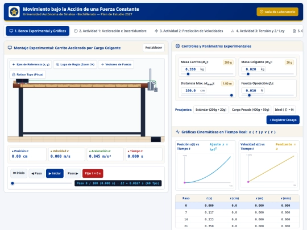The image size is (307, 230).
Task: Toggle Ejes de Referencia (x, y)
Action: 31,64
